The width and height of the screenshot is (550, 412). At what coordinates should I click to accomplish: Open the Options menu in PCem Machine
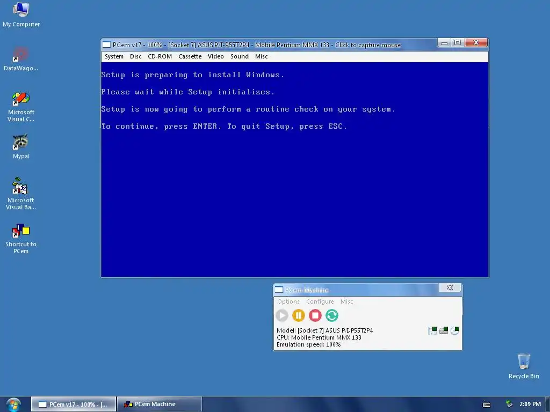coord(288,301)
